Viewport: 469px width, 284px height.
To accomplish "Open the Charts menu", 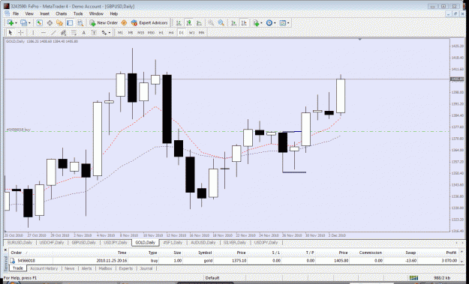I will tap(61, 13).
